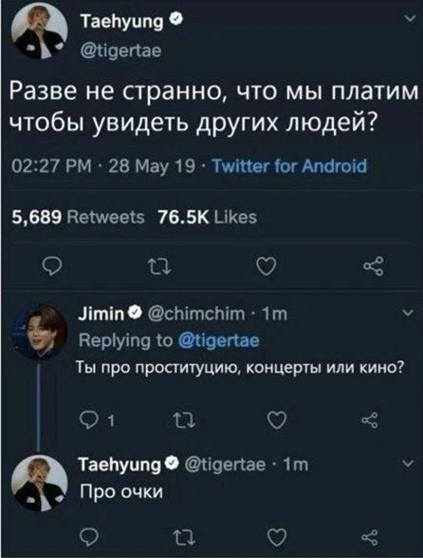Share Taehyung's main tweet
Viewport: 423px width, 558px height.
[x=374, y=266]
